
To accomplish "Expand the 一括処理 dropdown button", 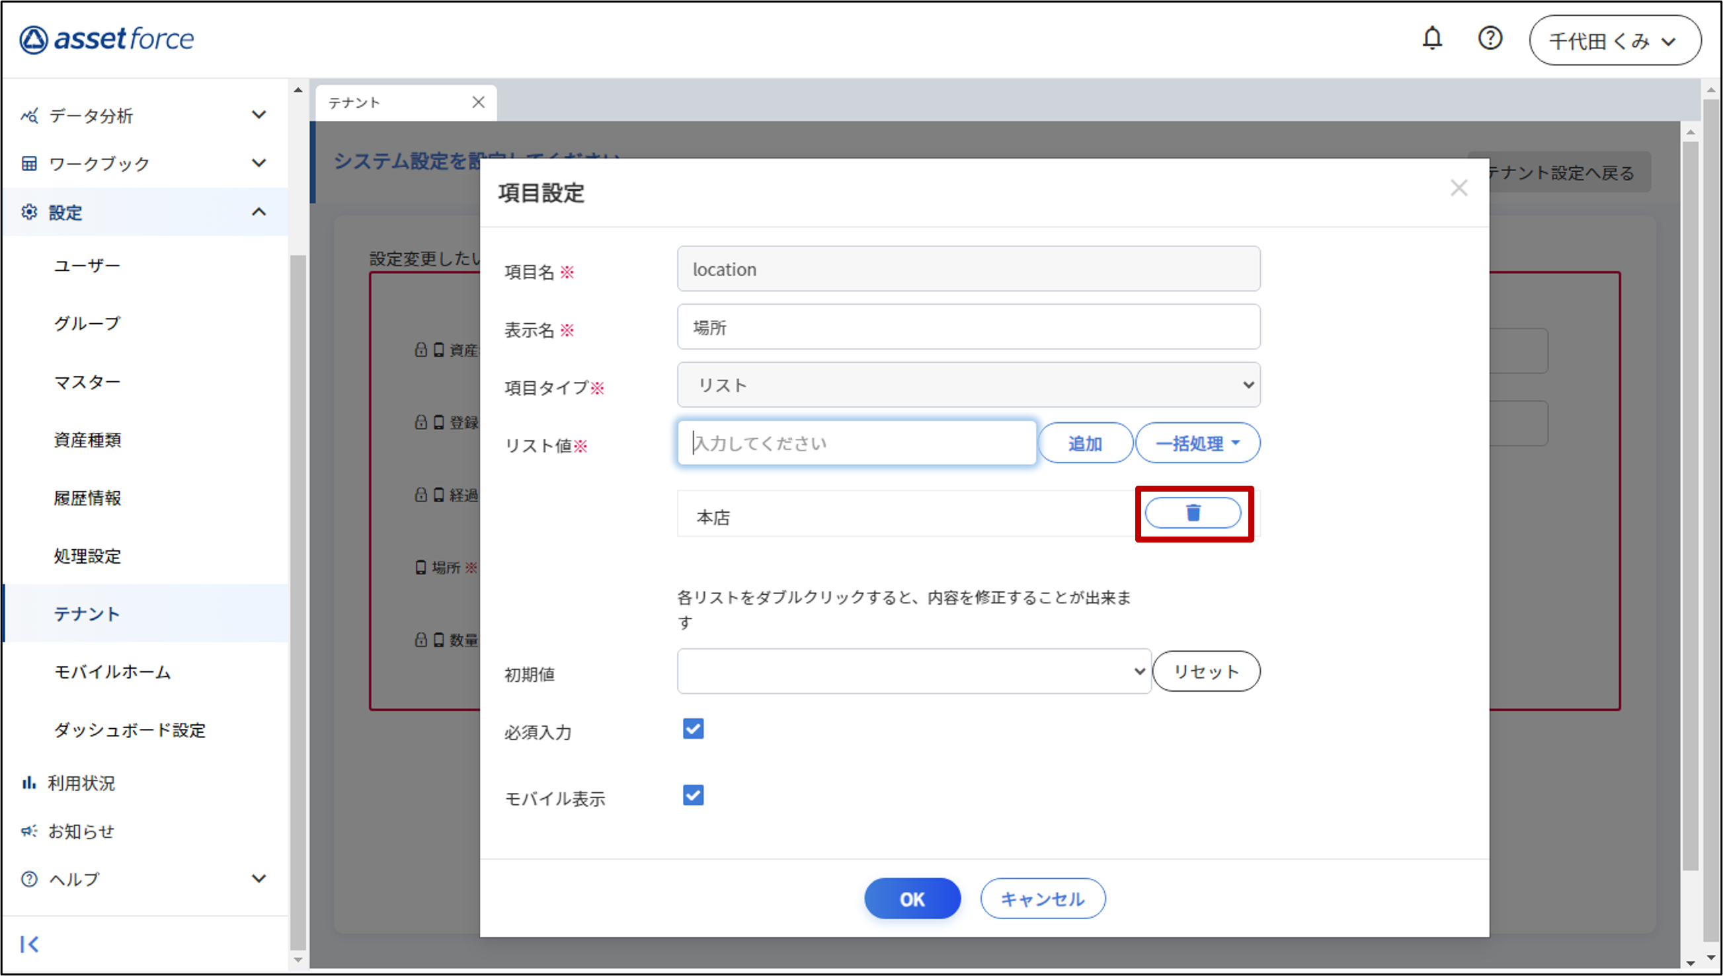I will pos(1197,443).
